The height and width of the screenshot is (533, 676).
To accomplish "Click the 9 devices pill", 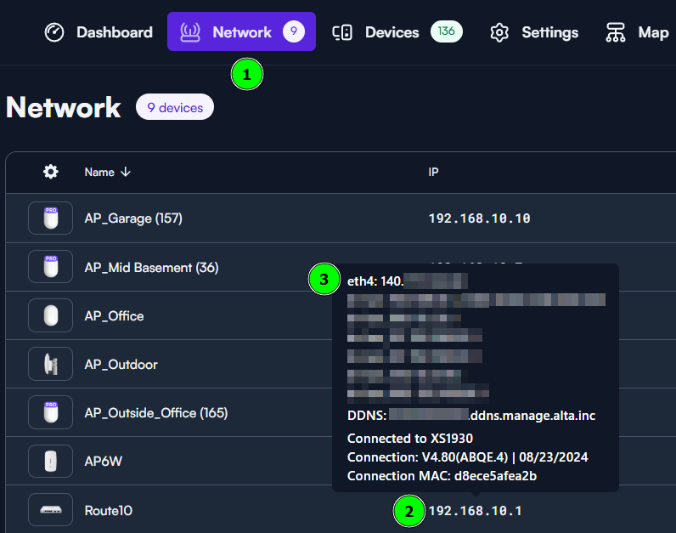I will point(175,107).
